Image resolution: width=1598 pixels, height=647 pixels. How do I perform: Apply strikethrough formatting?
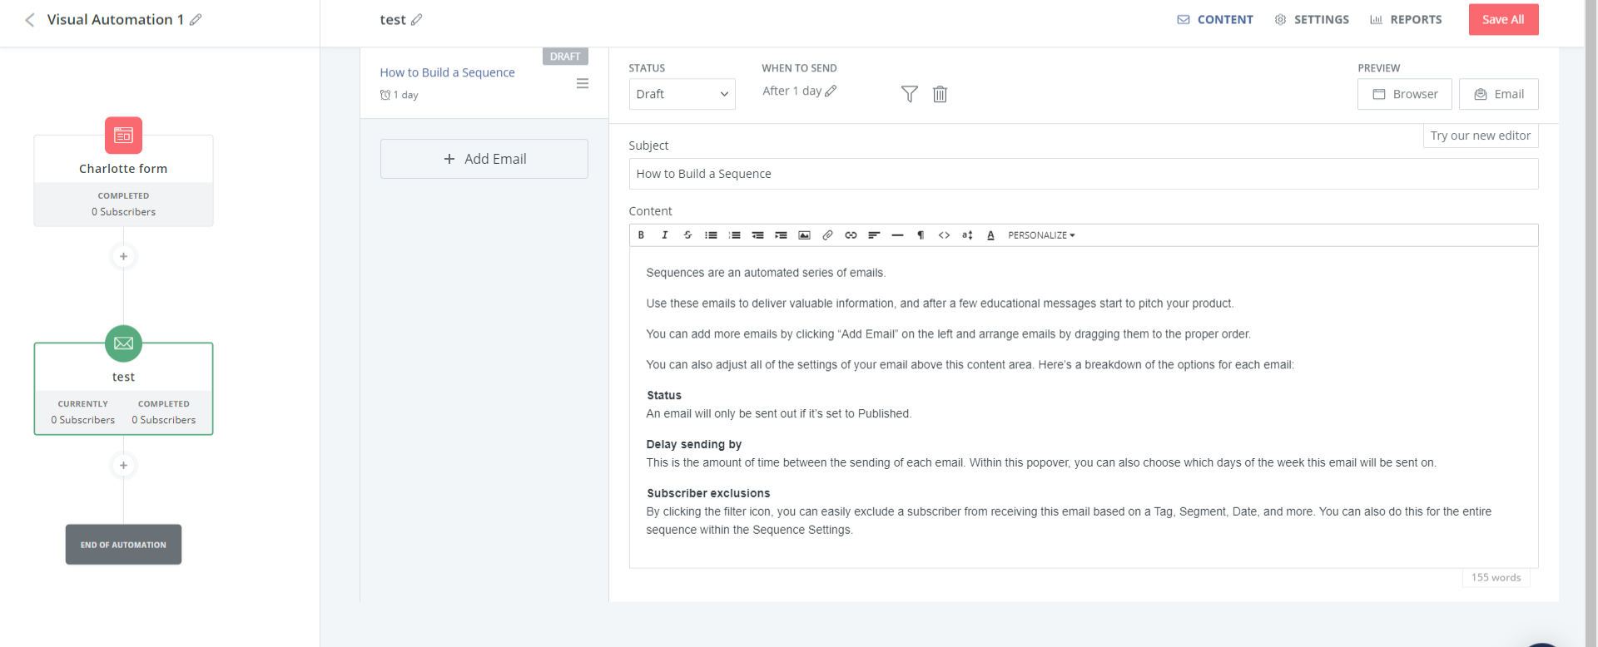687,235
